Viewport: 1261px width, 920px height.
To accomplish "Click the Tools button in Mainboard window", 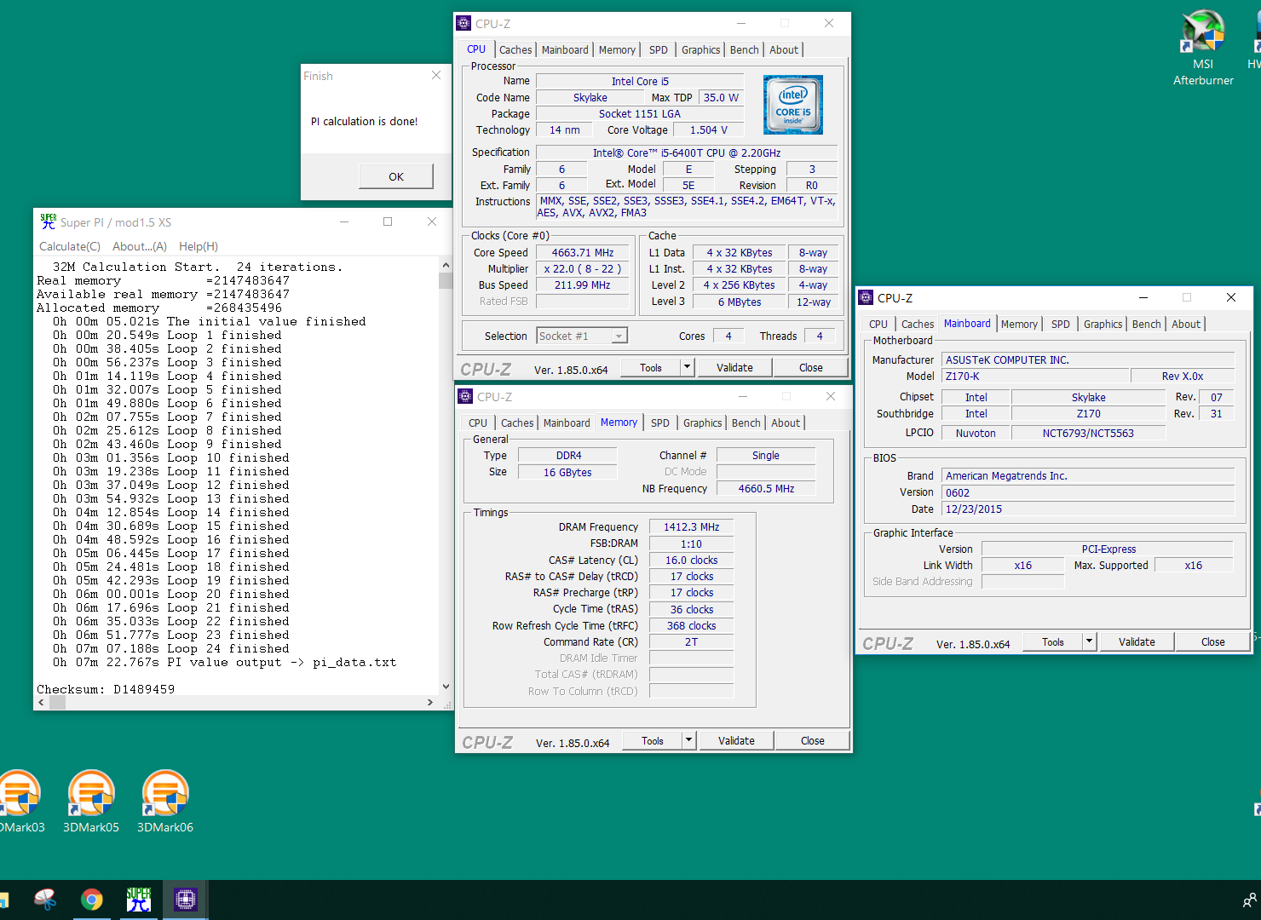I will pyautogui.click(x=1053, y=641).
